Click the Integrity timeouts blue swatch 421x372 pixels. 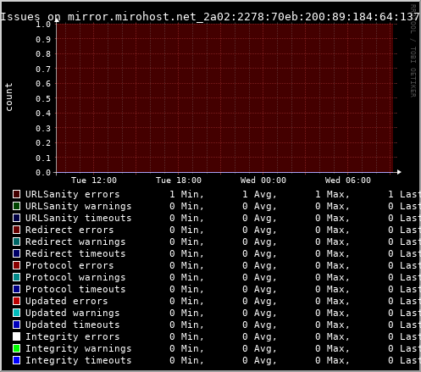tap(17, 360)
